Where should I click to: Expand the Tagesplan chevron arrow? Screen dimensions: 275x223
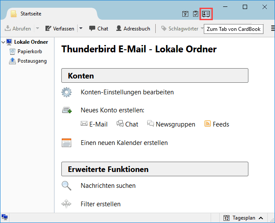tap(261, 218)
